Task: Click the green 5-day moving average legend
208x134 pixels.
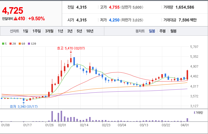Action: 4,43
